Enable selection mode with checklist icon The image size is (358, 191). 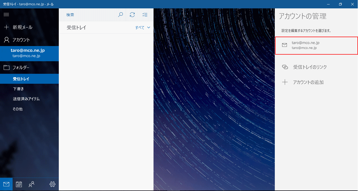[x=145, y=15]
